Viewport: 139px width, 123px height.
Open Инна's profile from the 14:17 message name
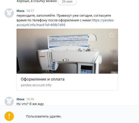(20, 11)
